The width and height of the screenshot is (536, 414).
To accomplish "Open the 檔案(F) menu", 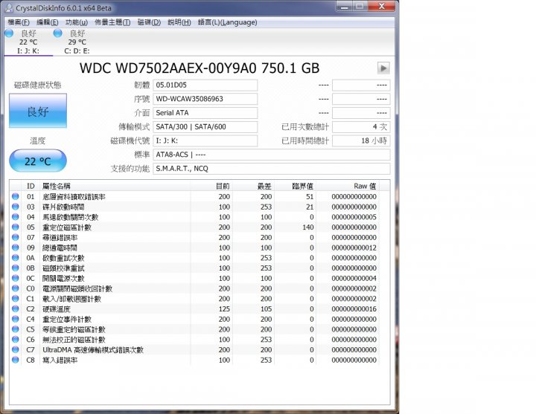I will point(19,22).
